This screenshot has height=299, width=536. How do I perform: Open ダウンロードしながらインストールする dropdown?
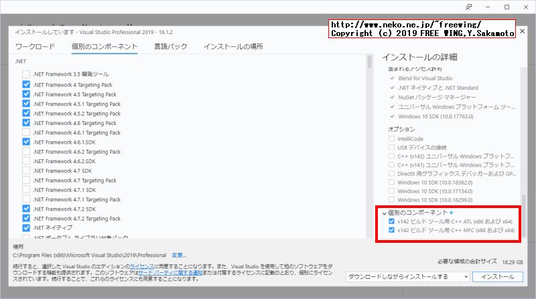pyautogui.click(x=408, y=277)
